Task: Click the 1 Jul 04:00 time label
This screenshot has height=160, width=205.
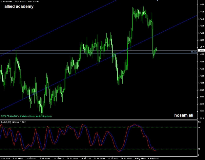Action: 18,158
